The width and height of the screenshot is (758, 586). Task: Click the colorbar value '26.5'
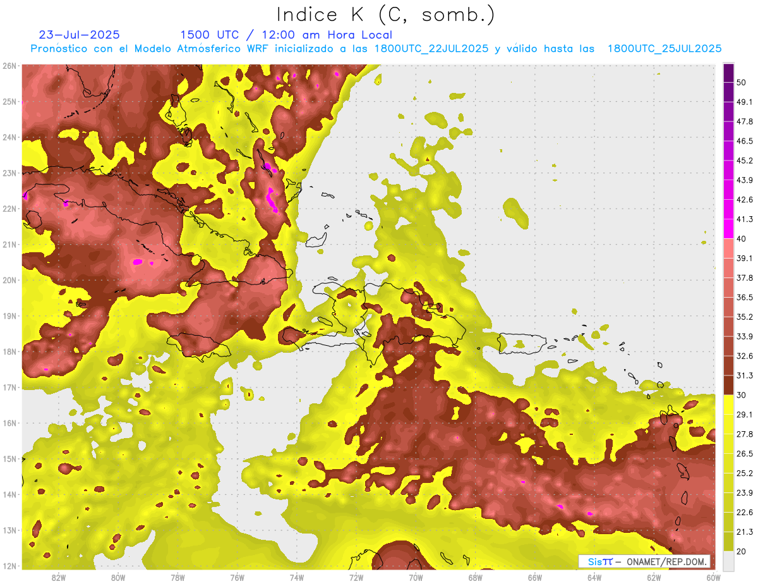745,454
